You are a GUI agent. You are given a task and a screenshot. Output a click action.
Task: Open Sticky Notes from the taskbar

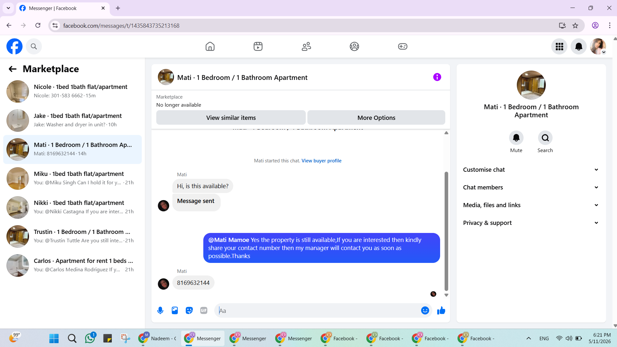point(107,338)
